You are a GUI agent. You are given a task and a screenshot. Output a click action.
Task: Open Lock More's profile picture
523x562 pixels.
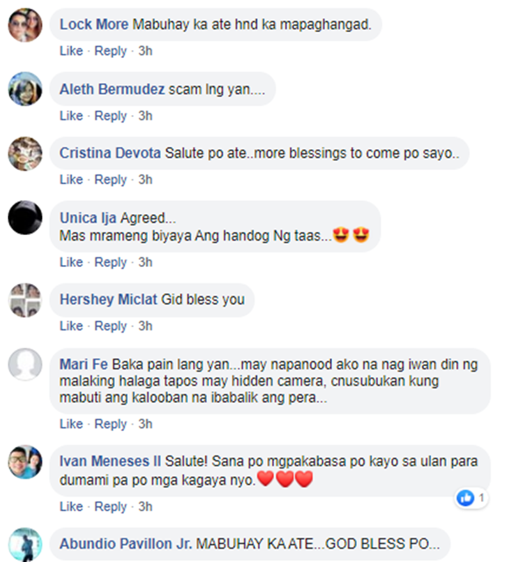[25, 25]
